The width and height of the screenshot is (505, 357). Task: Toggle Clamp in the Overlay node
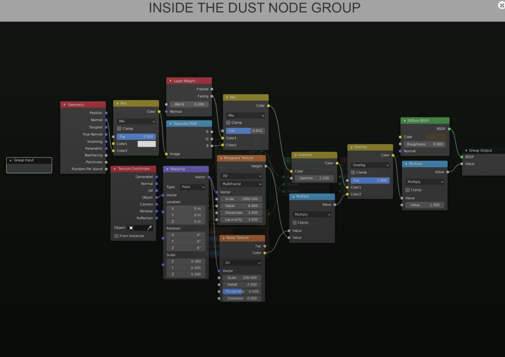(353, 172)
